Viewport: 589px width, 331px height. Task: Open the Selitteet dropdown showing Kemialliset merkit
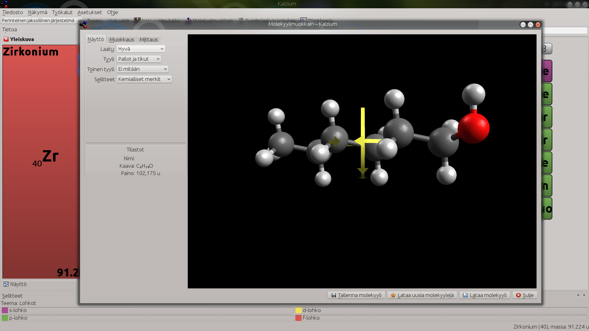click(144, 79)
